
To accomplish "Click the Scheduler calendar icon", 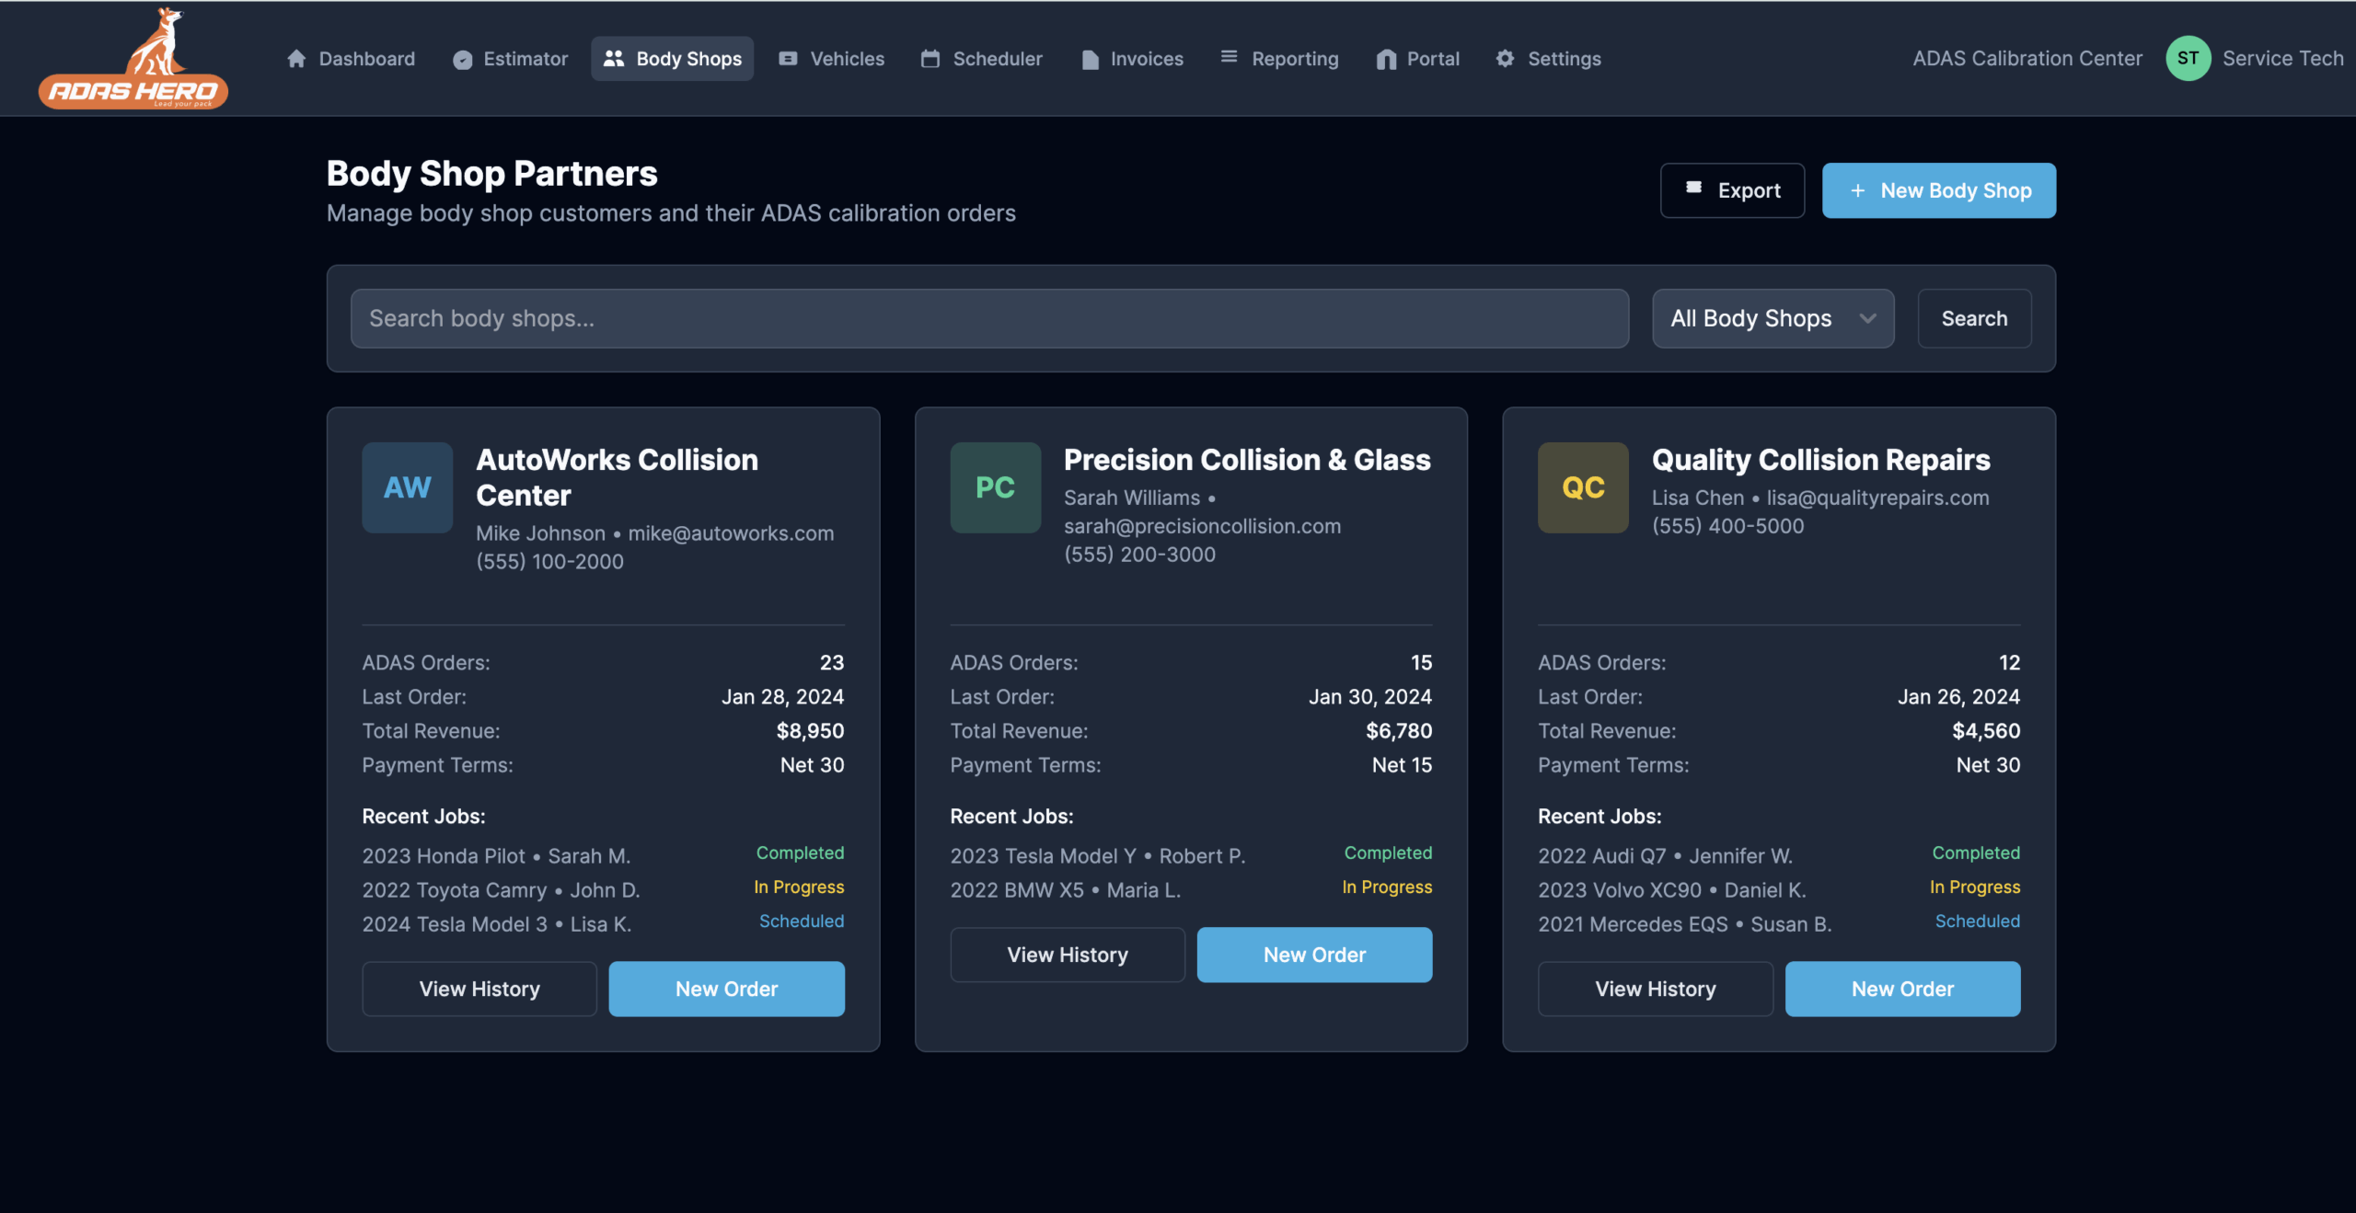I will pos(930,59).
